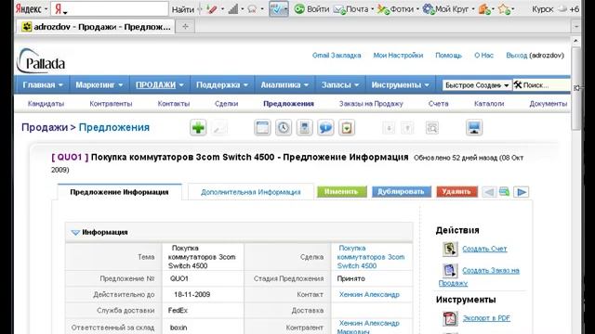Open the ПРОДАЖИ dropdown menu

click(x=159, y=84)
